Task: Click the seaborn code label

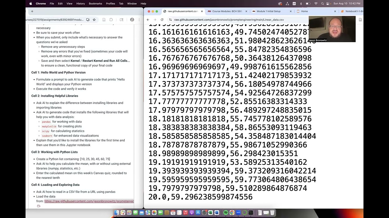Action: [47, 136]
